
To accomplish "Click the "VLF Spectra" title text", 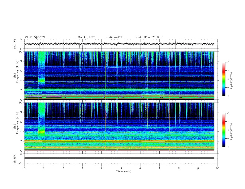I will pos(35,37).
